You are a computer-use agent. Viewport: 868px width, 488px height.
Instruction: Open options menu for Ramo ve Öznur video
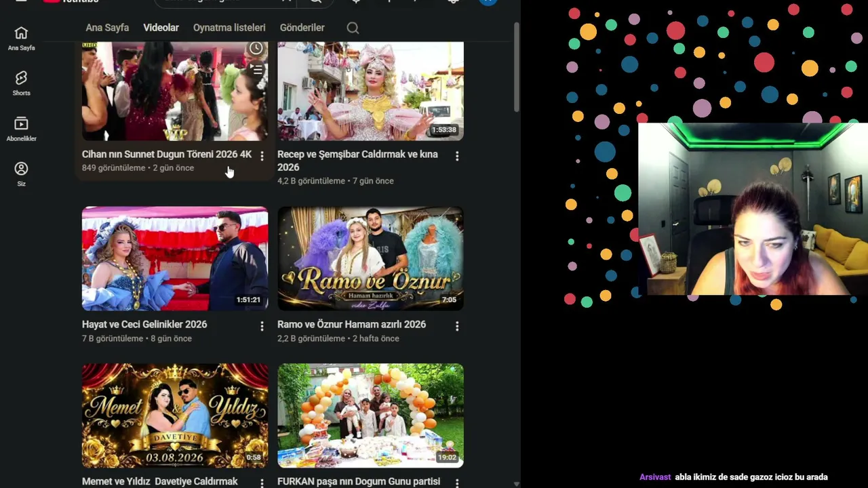[457, 326]
